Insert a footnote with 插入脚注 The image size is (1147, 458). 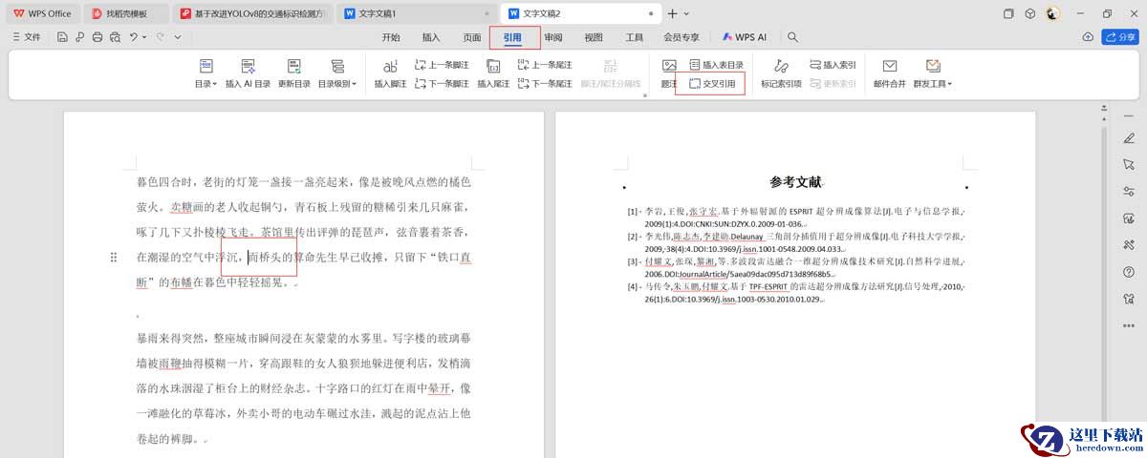point(390,74)
